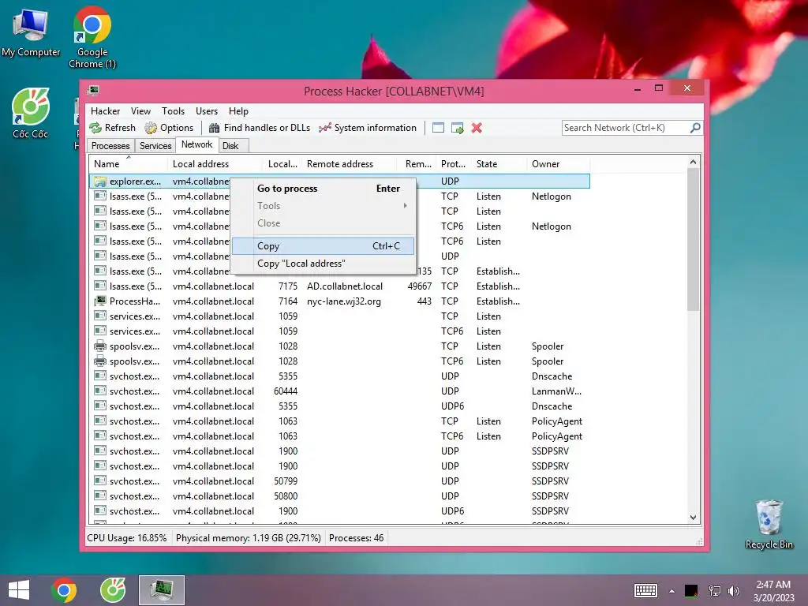The width and height of the screenshot is (808, 606).
Task: Click the Process Hacker tray icon
Action: 691,590
